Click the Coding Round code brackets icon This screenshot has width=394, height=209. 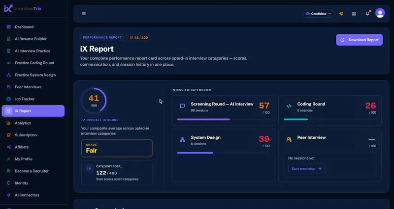pyautogui.click(x=289, y=106)
